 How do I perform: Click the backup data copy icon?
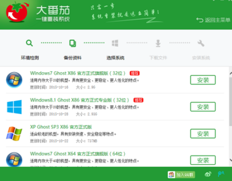pos(72,43)
